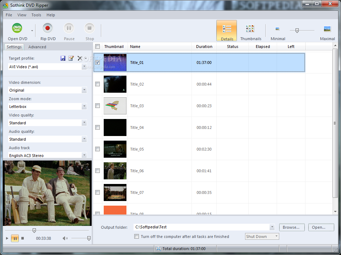Check the Title_02 checkbox
Viewport: 341px width, 255px height.
click(x=97, y=84)
